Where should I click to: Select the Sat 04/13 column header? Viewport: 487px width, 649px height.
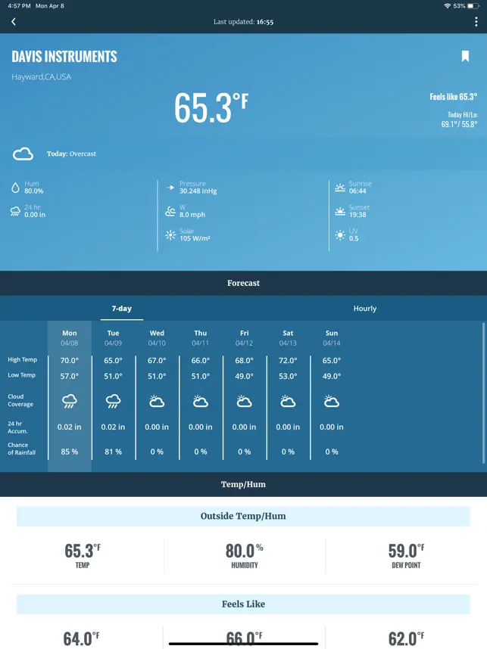tap(288, 338)
